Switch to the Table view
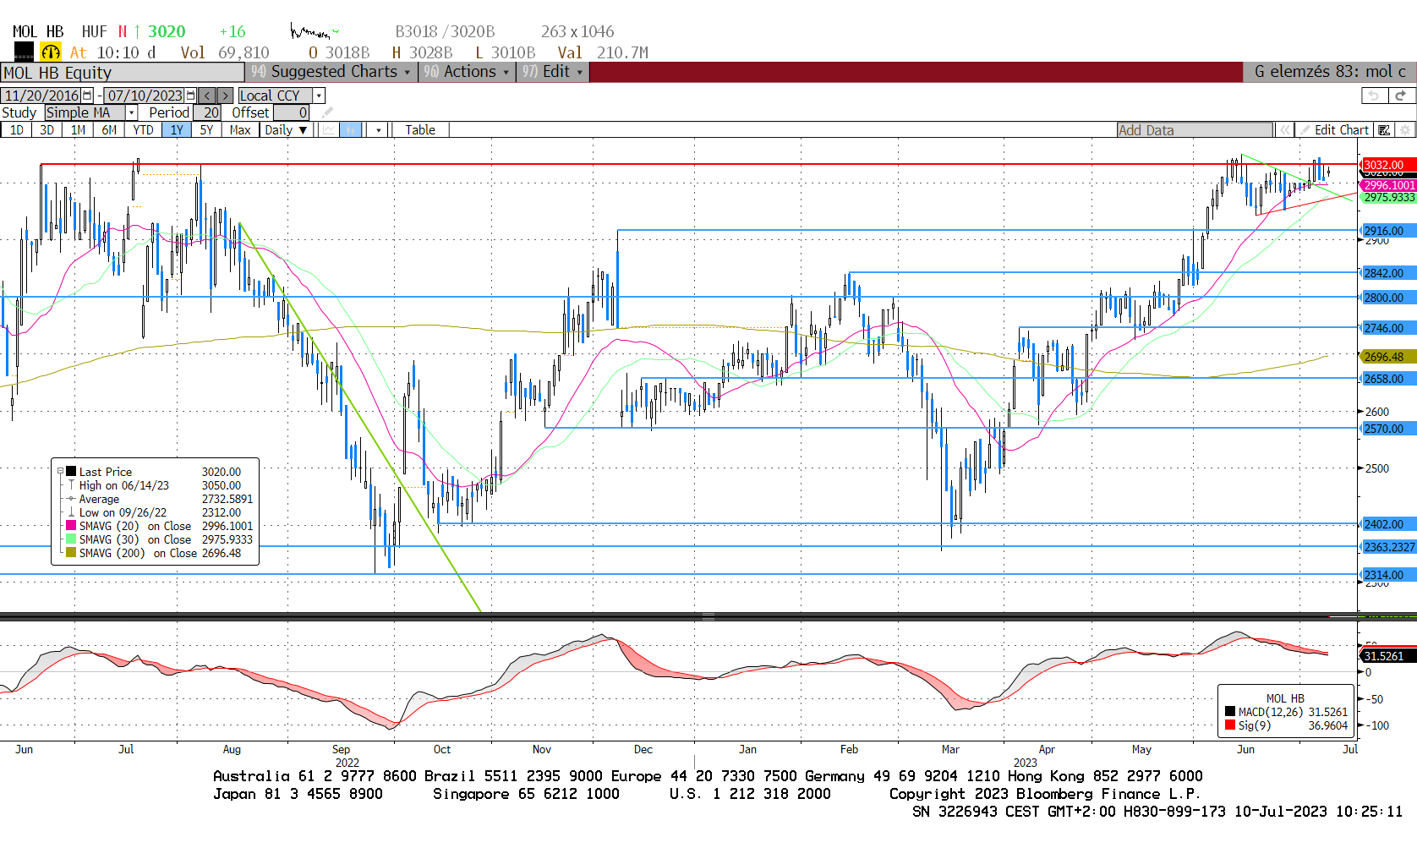Screen dimensions: 1417x848 point(420,130)
